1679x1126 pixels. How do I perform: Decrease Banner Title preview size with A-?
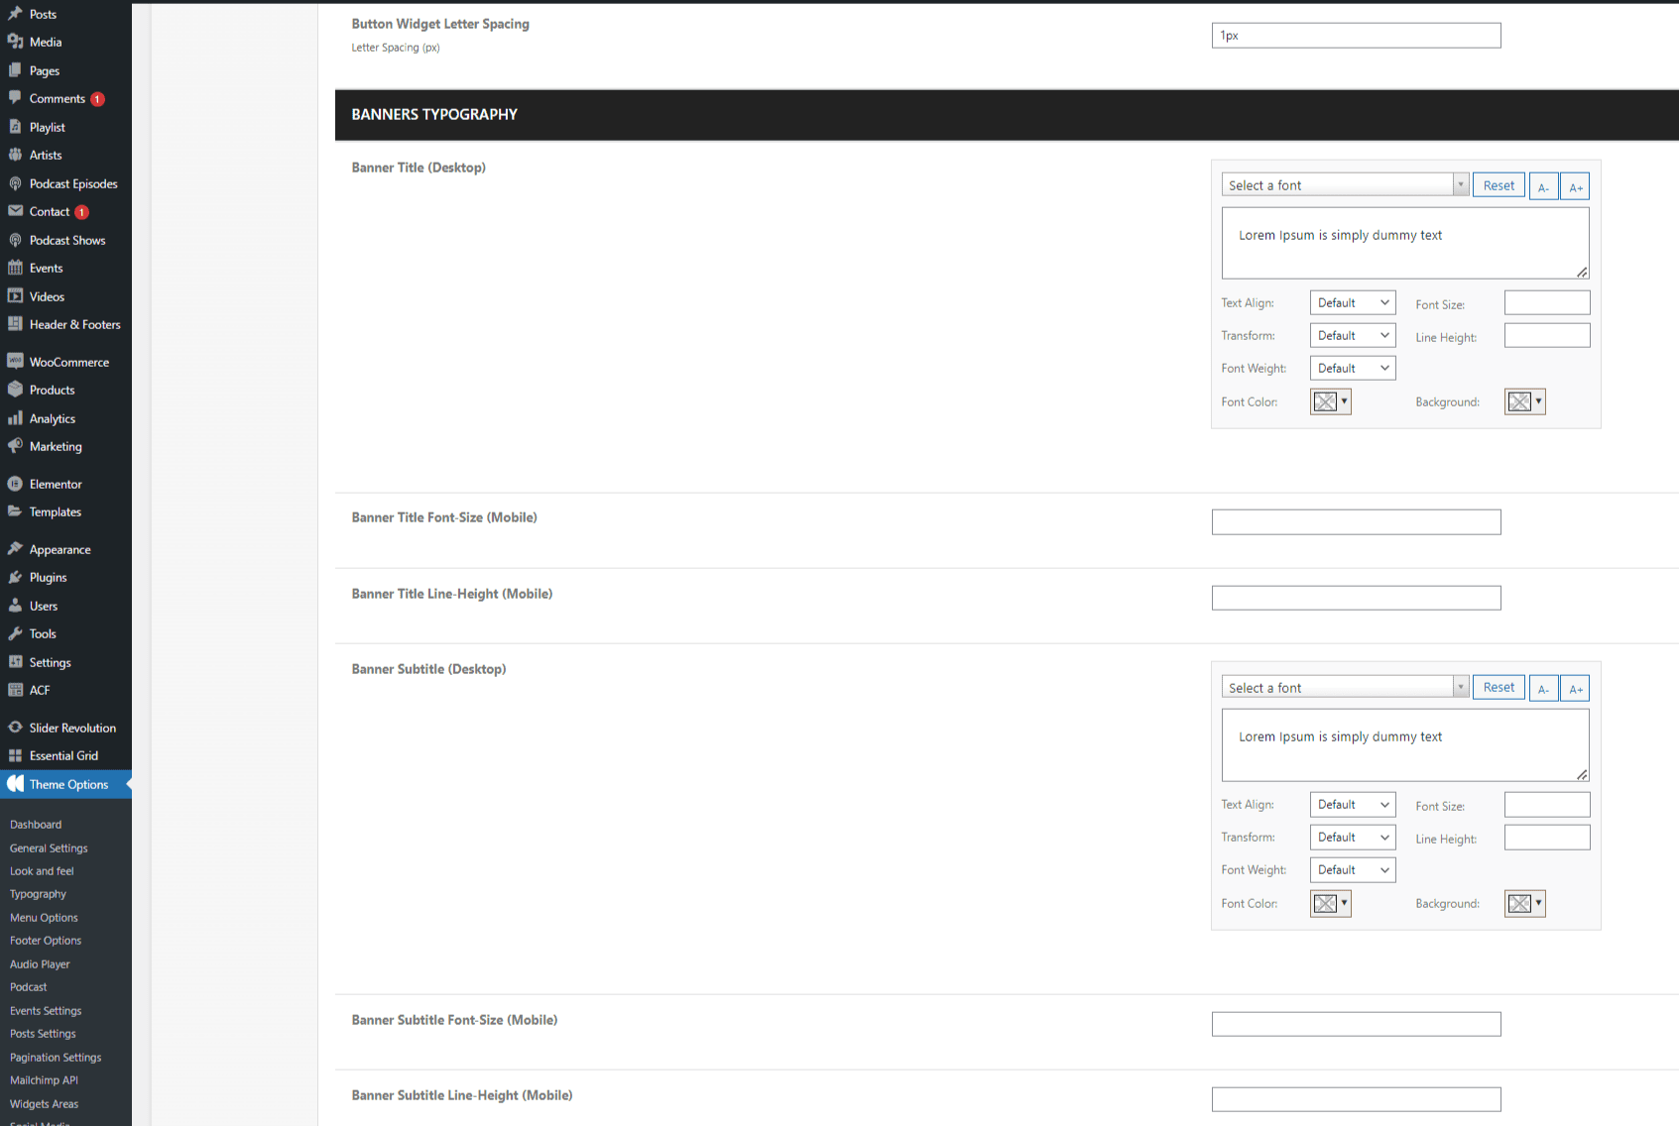click(x=1543, y=186)
